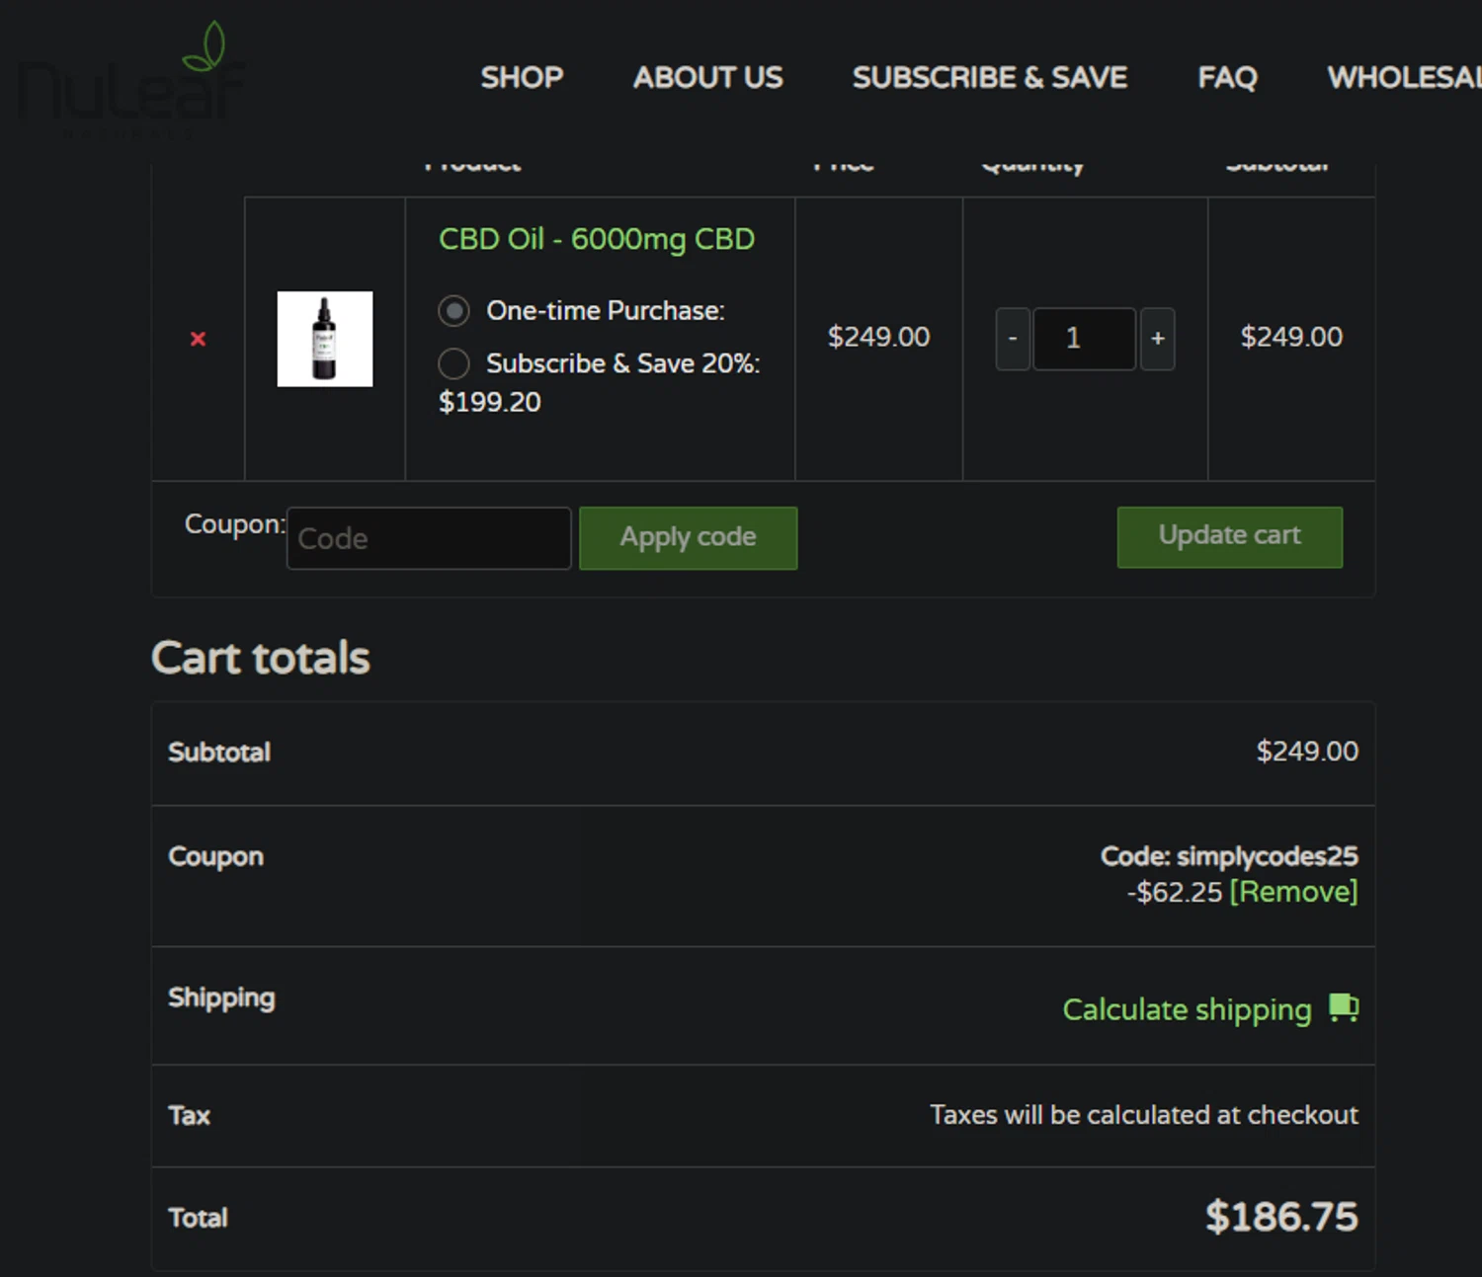Open the CBD Oil bottle thumbnail
This screenshot has width=1482, height=1277.
(x=325, y=339)
